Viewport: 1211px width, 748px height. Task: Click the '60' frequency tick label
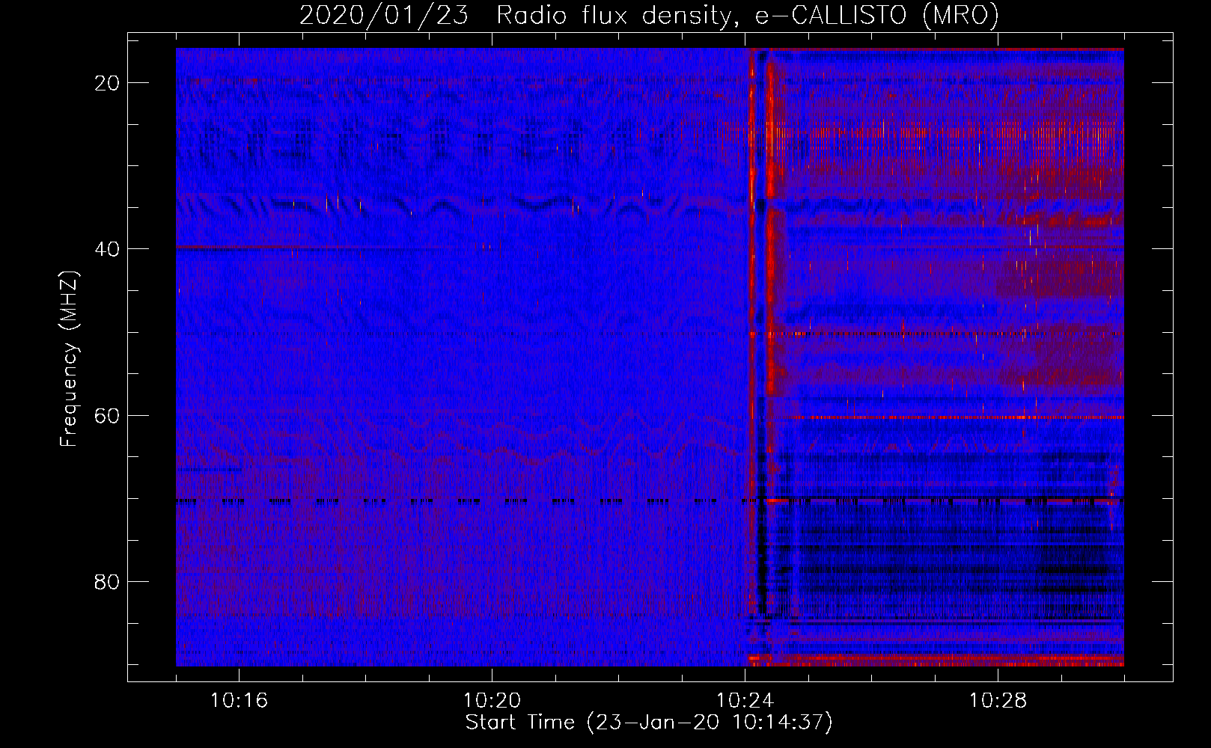click(x=108, y=415)
